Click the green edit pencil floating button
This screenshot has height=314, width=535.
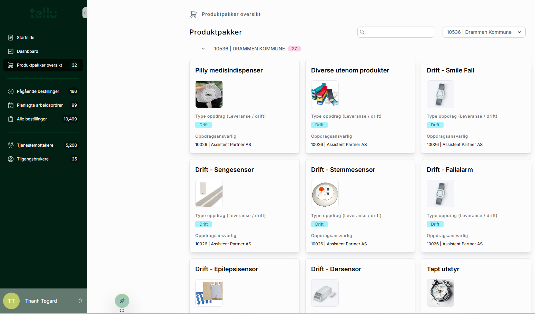pos(122,301)
